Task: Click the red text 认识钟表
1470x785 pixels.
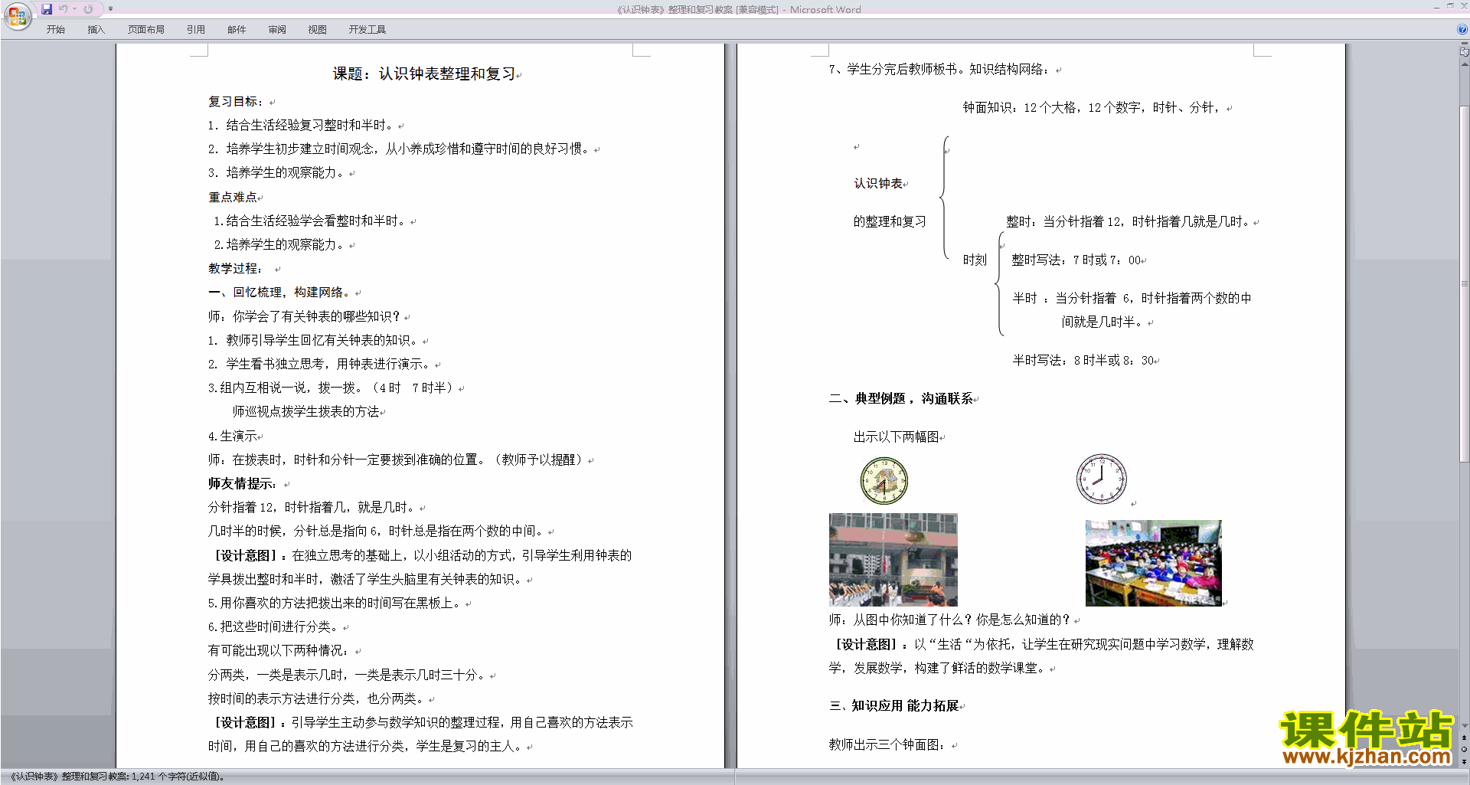Action: click(x=878, y=184)
